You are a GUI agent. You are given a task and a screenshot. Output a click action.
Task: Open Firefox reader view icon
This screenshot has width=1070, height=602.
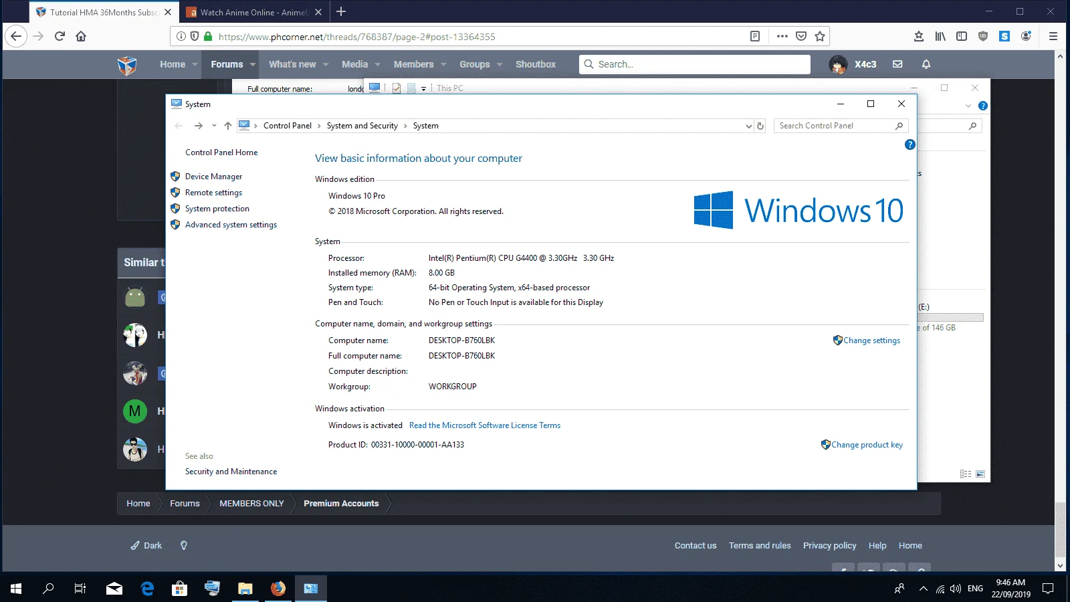coord(755,37)
